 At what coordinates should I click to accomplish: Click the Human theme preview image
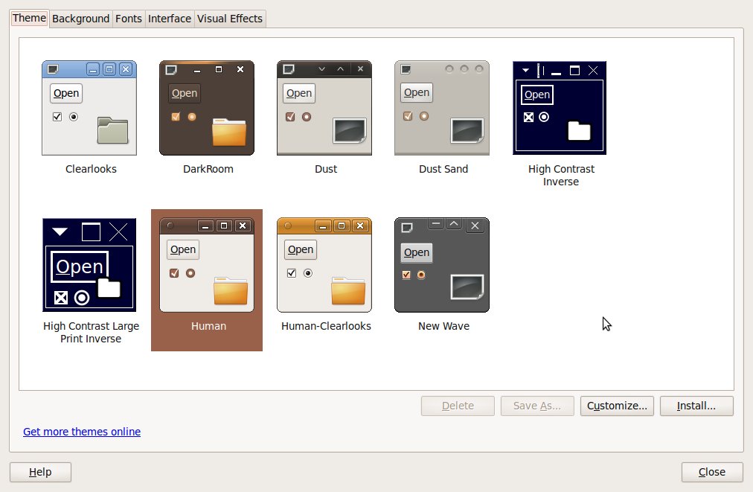pyautogui.click(x=207, y=265)
